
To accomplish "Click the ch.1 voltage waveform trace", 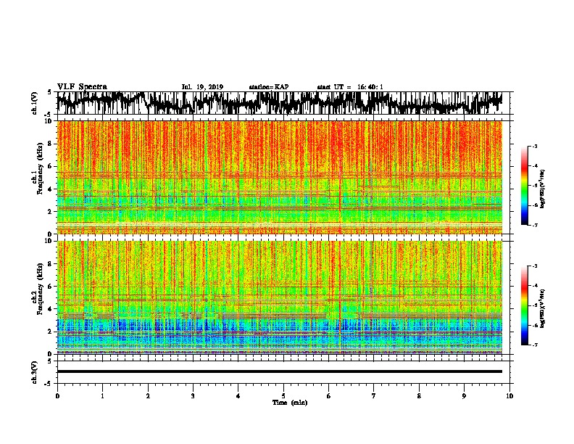I will [279, 103].
